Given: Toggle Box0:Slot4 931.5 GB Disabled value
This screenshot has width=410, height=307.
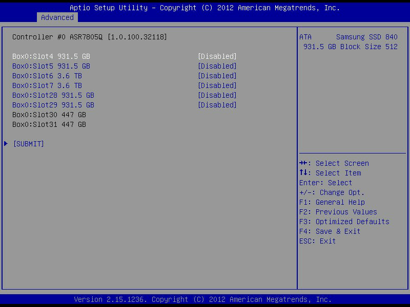Looking at the screenshot, I should pyautogui.click(x=217, y=56).
